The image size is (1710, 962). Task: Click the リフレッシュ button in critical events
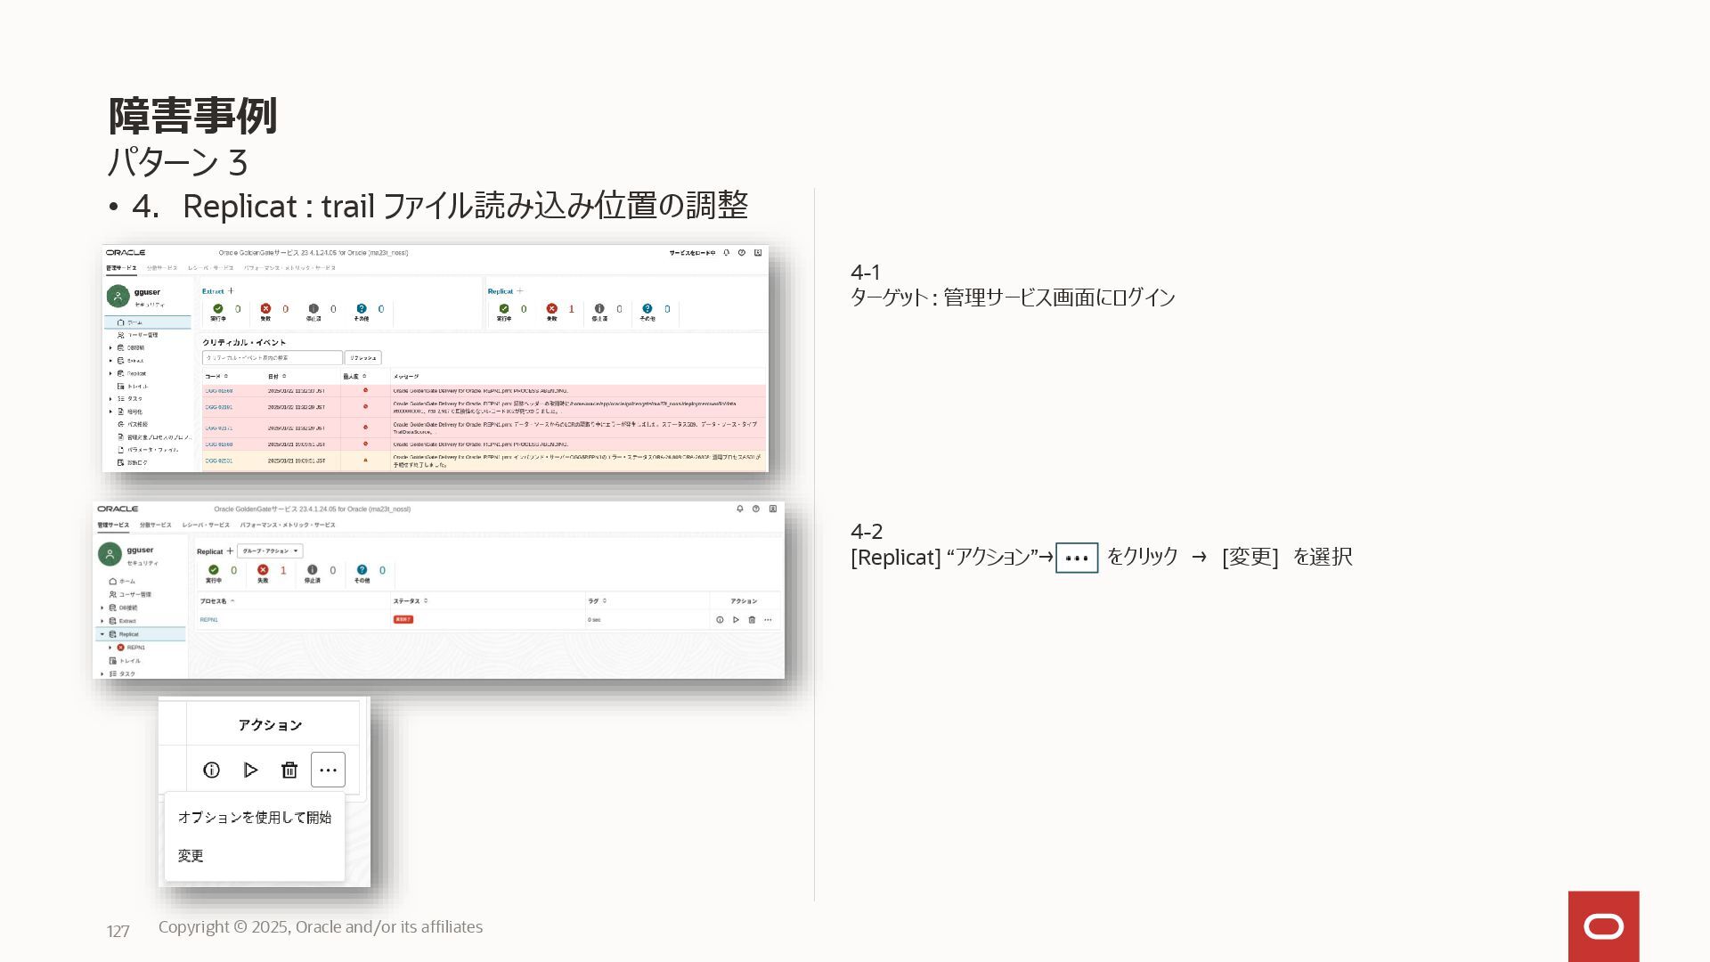(362, 358)
